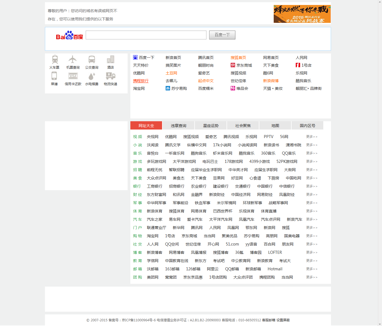Open the orange 土豆网 link
The height and width of the screenshot is (326, 382).
click(171, 73)
